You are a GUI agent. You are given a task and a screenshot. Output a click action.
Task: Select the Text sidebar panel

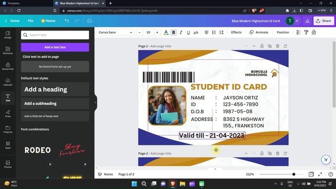tap(8, 98)
